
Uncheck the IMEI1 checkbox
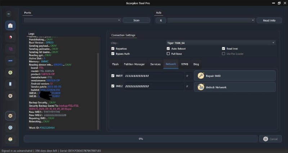(113, 76)
